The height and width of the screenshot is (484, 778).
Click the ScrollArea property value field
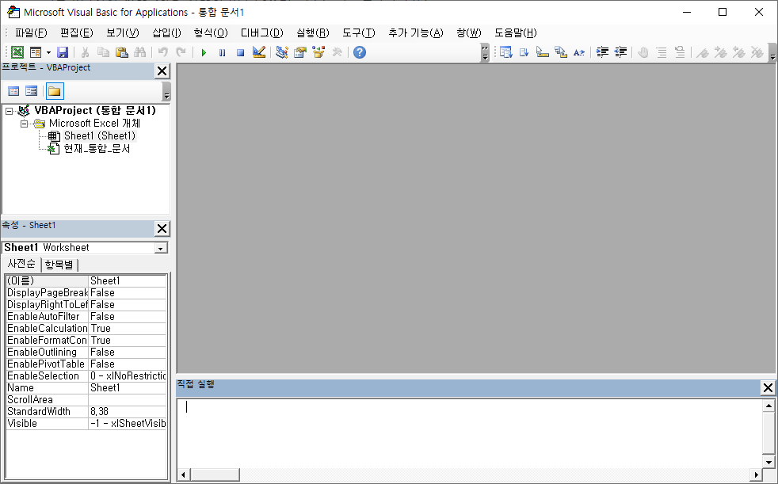coord(128,400)
